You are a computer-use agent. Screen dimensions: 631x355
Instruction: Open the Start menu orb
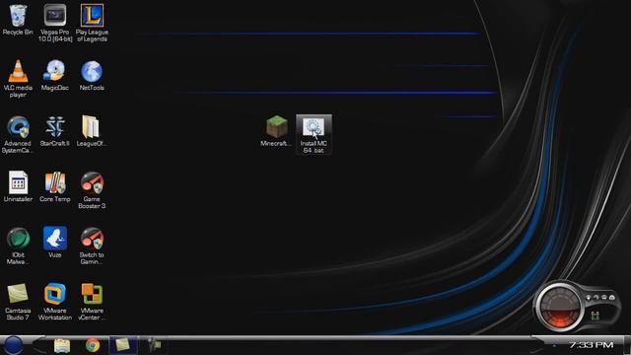point(13,345)
